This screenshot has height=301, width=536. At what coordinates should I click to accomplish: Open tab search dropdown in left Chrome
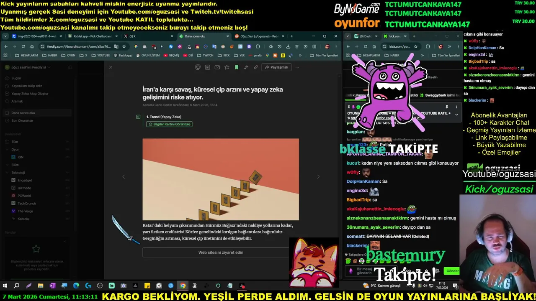[5, 36]
